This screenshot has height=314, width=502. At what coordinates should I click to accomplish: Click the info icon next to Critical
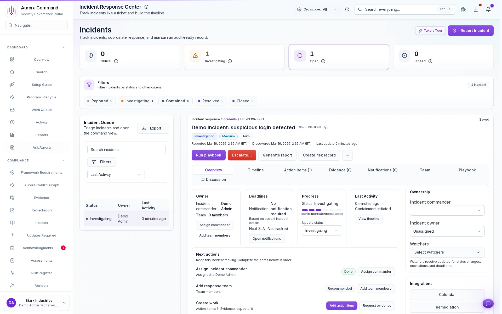click(116, 61)
